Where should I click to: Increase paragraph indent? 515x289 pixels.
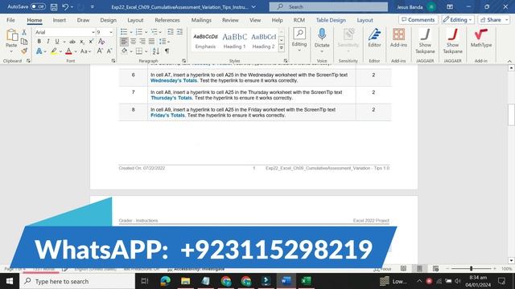click(x=179, y=32)
